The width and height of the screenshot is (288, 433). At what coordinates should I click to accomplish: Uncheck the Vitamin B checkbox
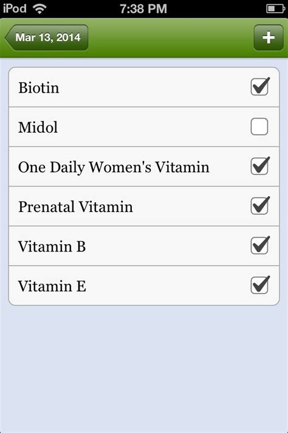(x=259, y=245)
